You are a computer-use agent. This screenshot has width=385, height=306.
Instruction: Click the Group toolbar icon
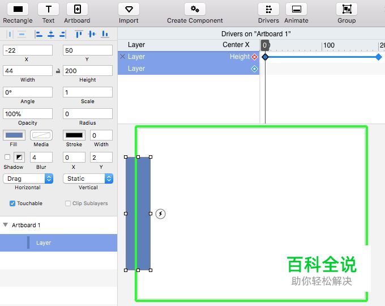tap(346, 9)
